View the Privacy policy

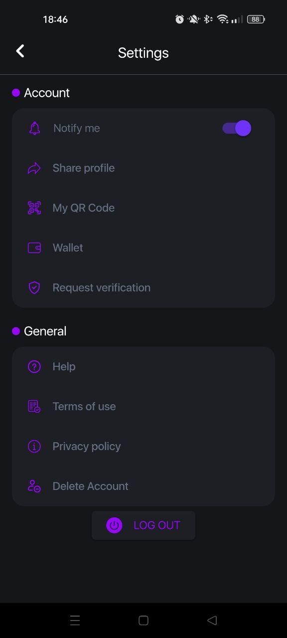tap(143, 446)
